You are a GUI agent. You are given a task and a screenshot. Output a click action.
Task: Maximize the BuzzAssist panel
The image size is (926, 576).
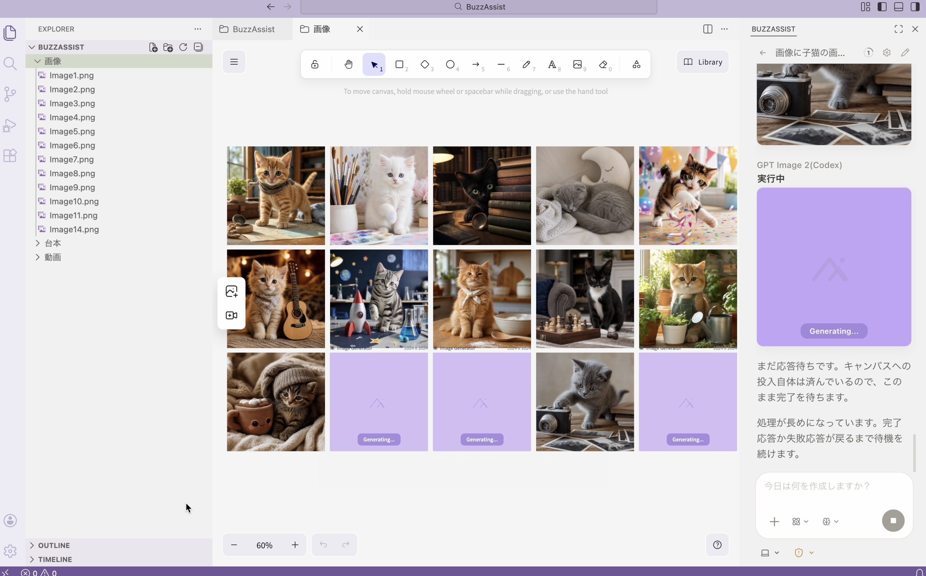coord(898,29)
